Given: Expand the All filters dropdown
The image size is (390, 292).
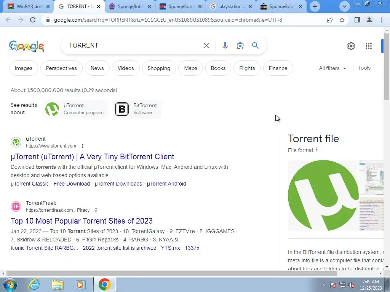Looking at the screenshot, I should click(x=332, y=68).
